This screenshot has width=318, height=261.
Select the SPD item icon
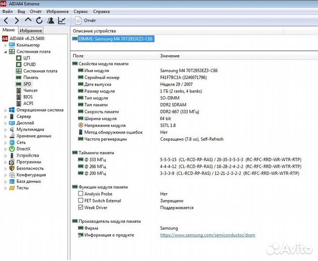pos(19,84)
